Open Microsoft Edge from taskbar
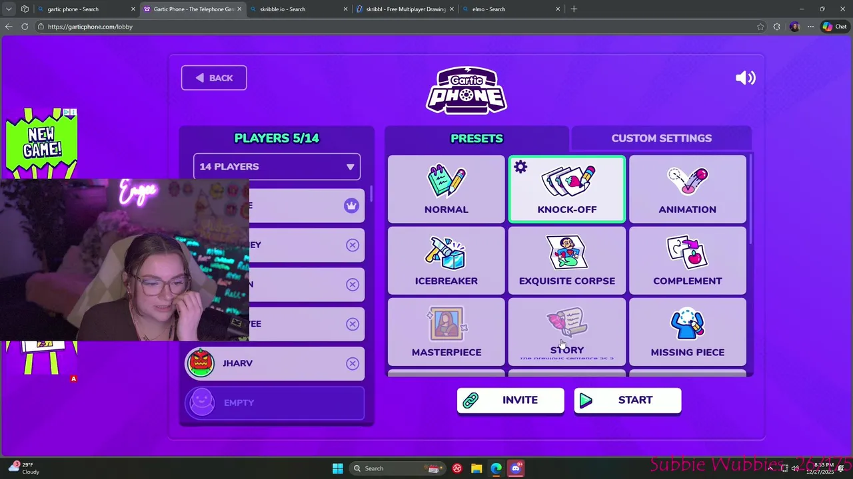The width and height of the screenshot is (853, 479). point(496,468)
